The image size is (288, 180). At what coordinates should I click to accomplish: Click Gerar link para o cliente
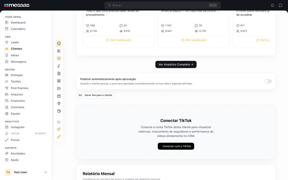click(x=95, y=95)
